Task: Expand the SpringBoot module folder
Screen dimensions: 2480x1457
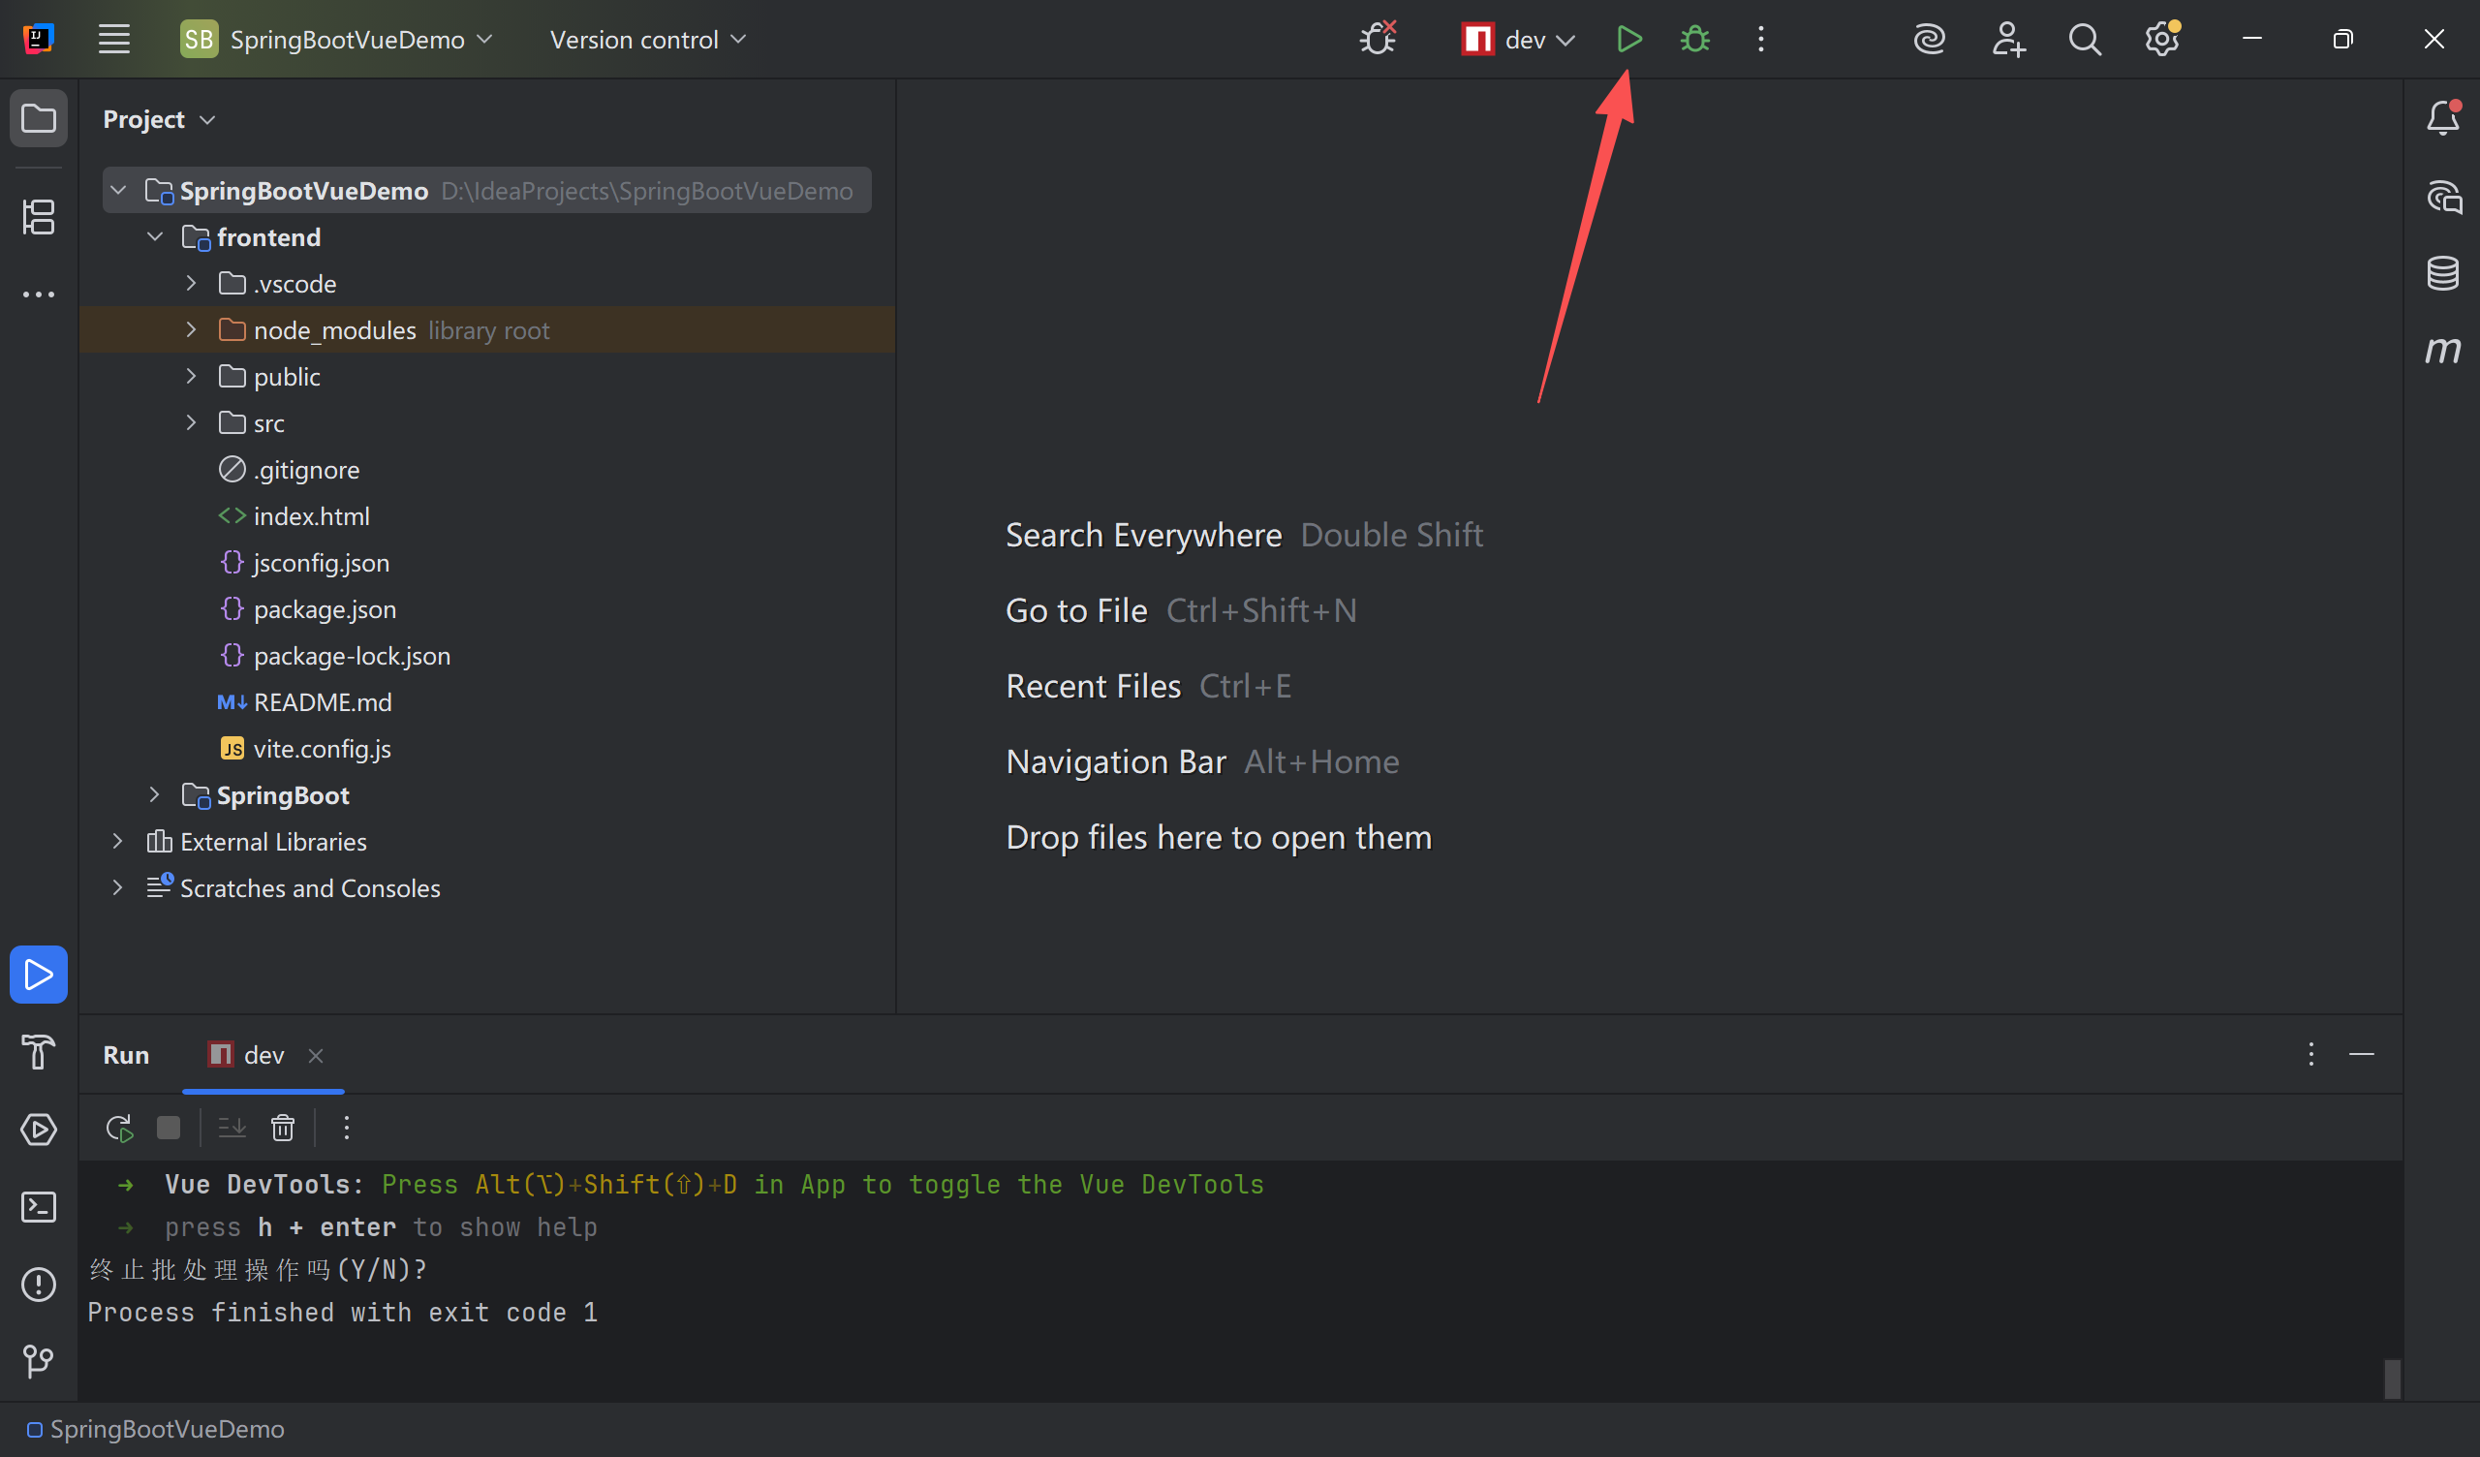Action: click(154, 794)
